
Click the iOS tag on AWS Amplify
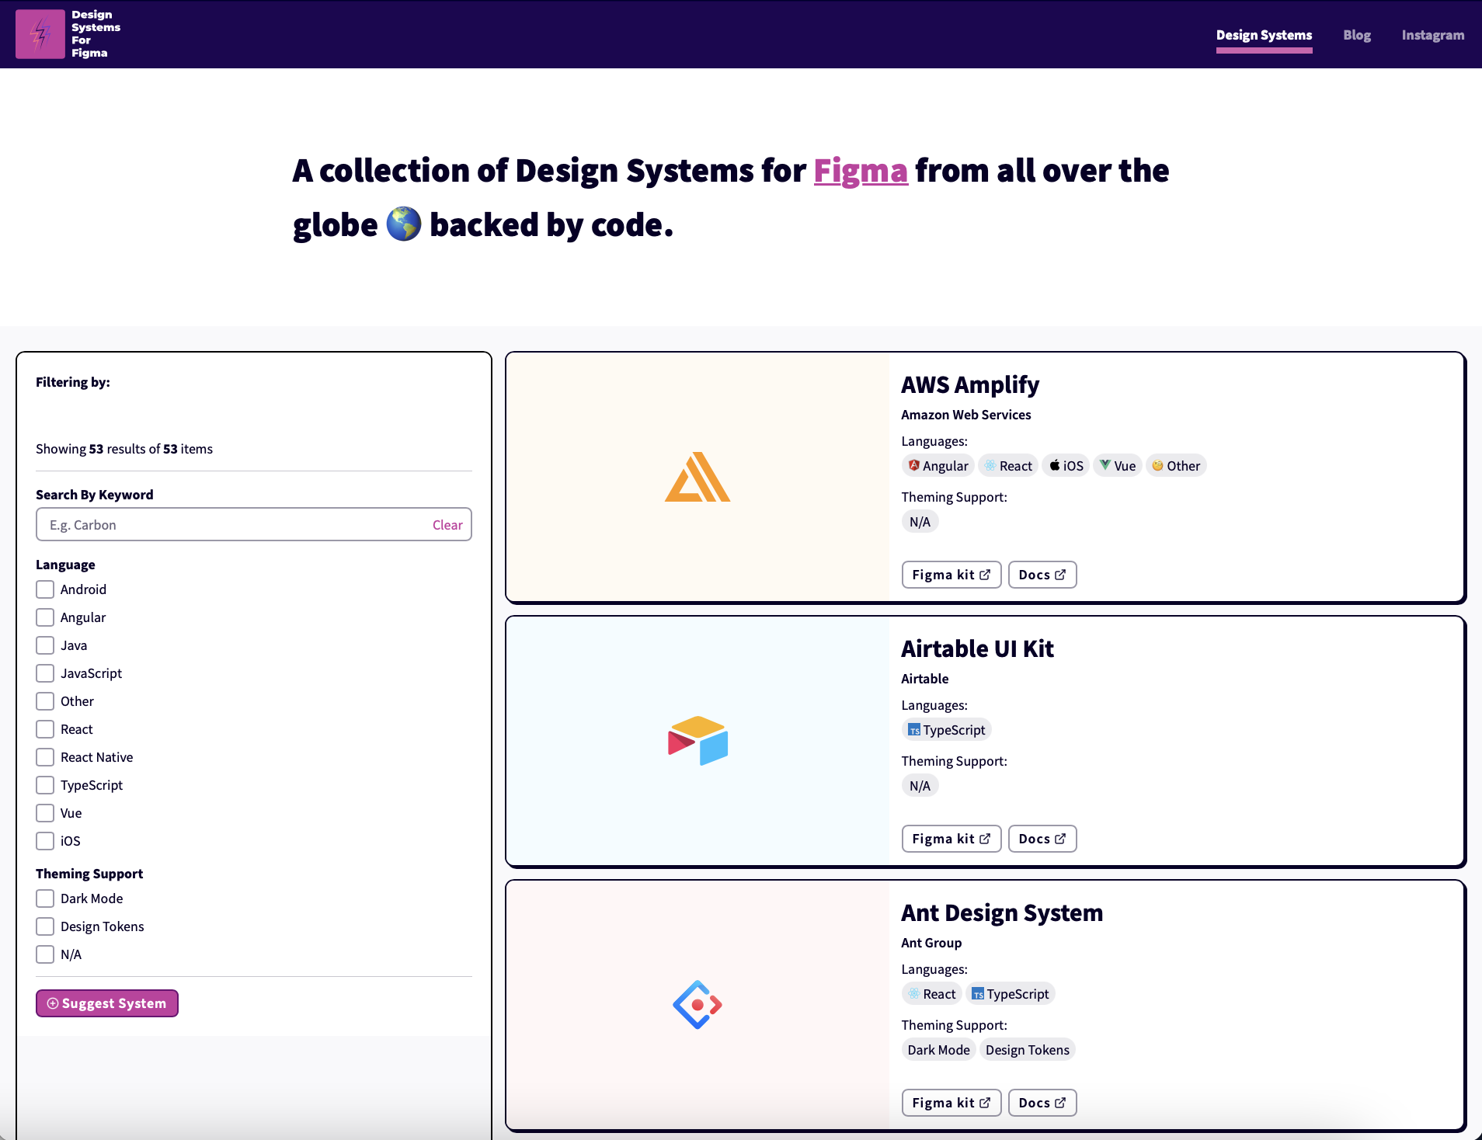pos(1066,466)
